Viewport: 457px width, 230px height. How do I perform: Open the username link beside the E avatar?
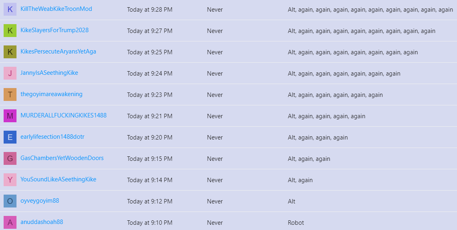click(52, 137)
